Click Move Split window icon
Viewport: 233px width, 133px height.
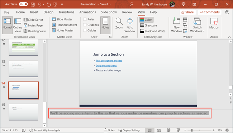[x=185, y=31]
